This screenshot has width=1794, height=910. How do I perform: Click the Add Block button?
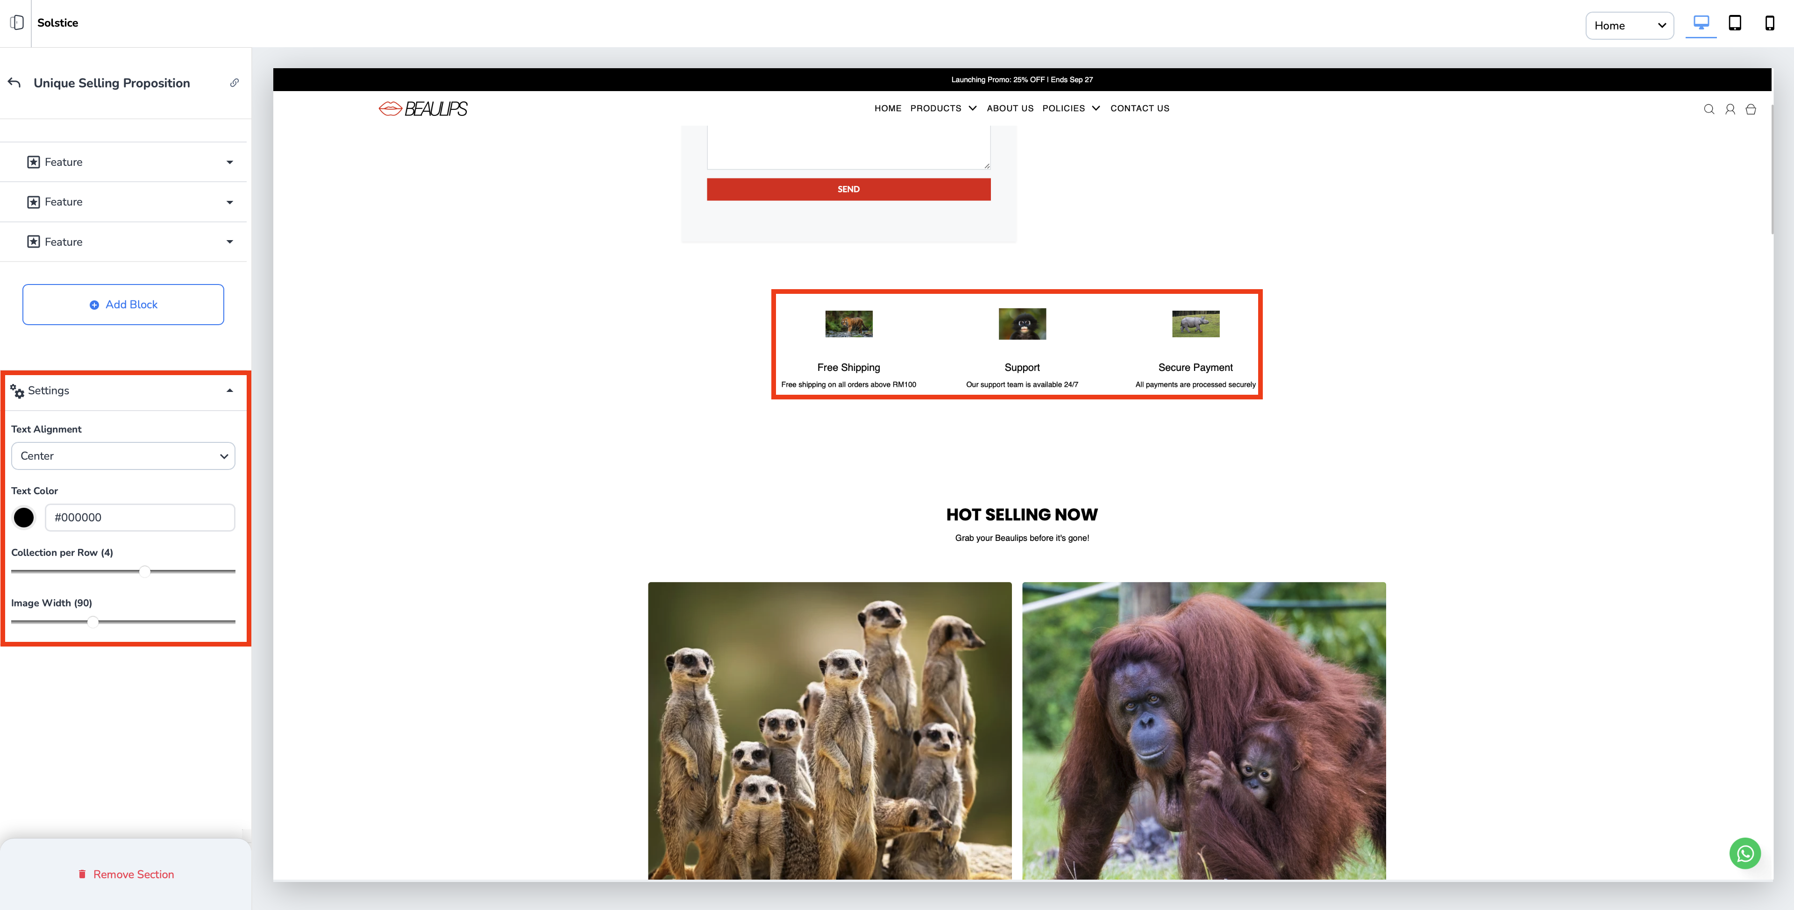point(123,304)
